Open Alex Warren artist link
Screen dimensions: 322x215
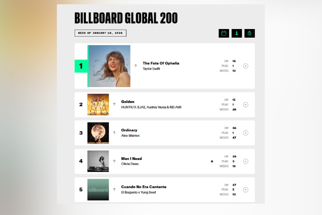pos(130,136)
